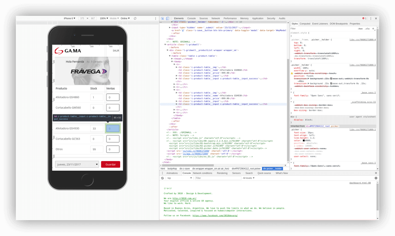Switch to the Network tab

[215, 18]
